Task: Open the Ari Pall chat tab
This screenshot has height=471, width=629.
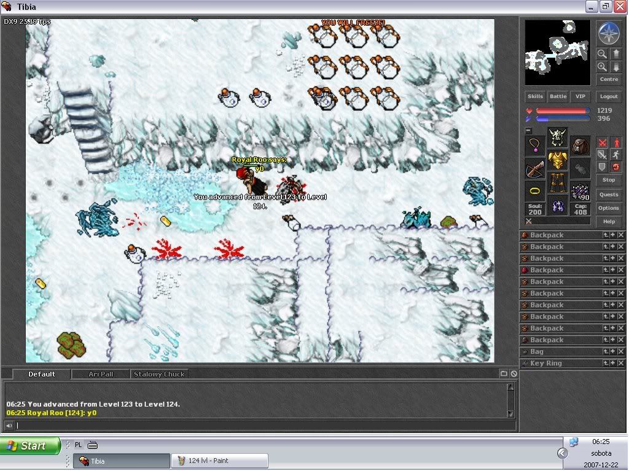Action: point(101,374)
